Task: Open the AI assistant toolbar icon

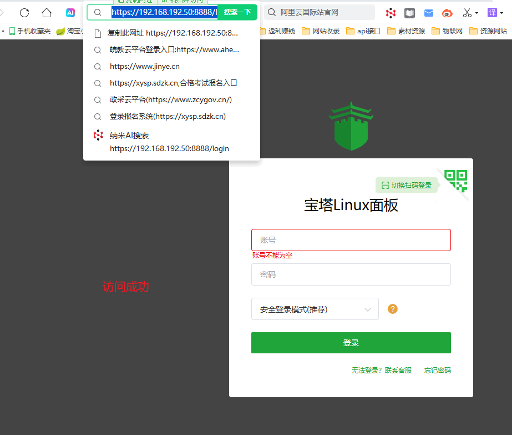Action: [70, 13]
